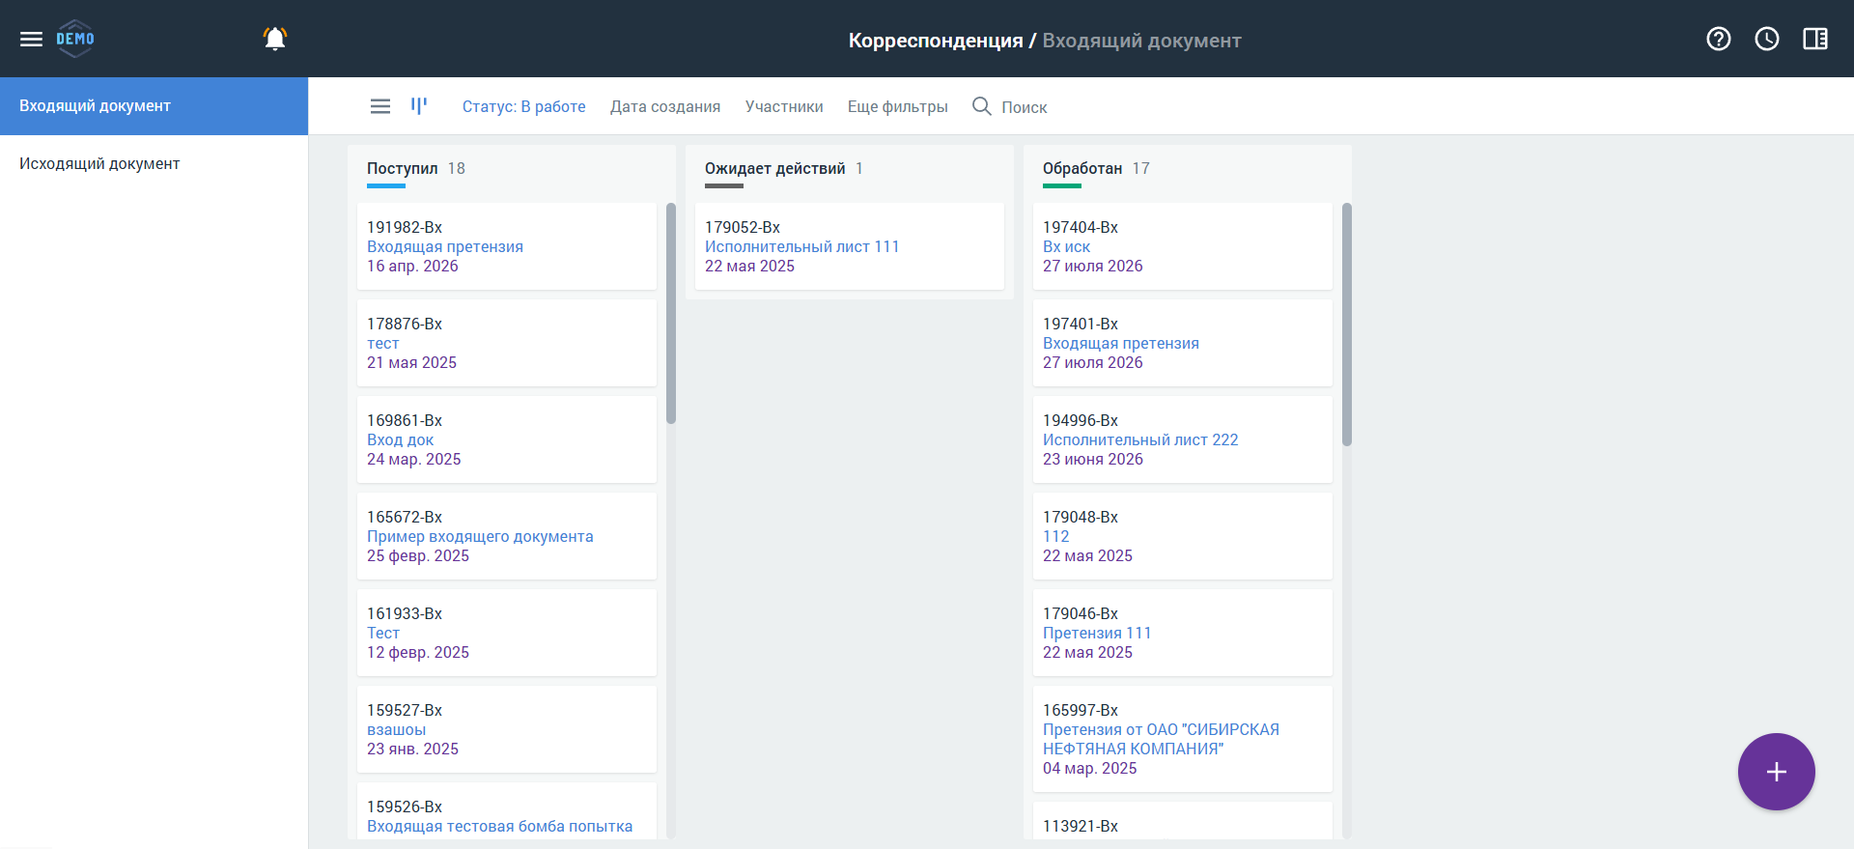Select Входящий документ in sidebar
The image size is (1854, 849).
coord(154,106)
